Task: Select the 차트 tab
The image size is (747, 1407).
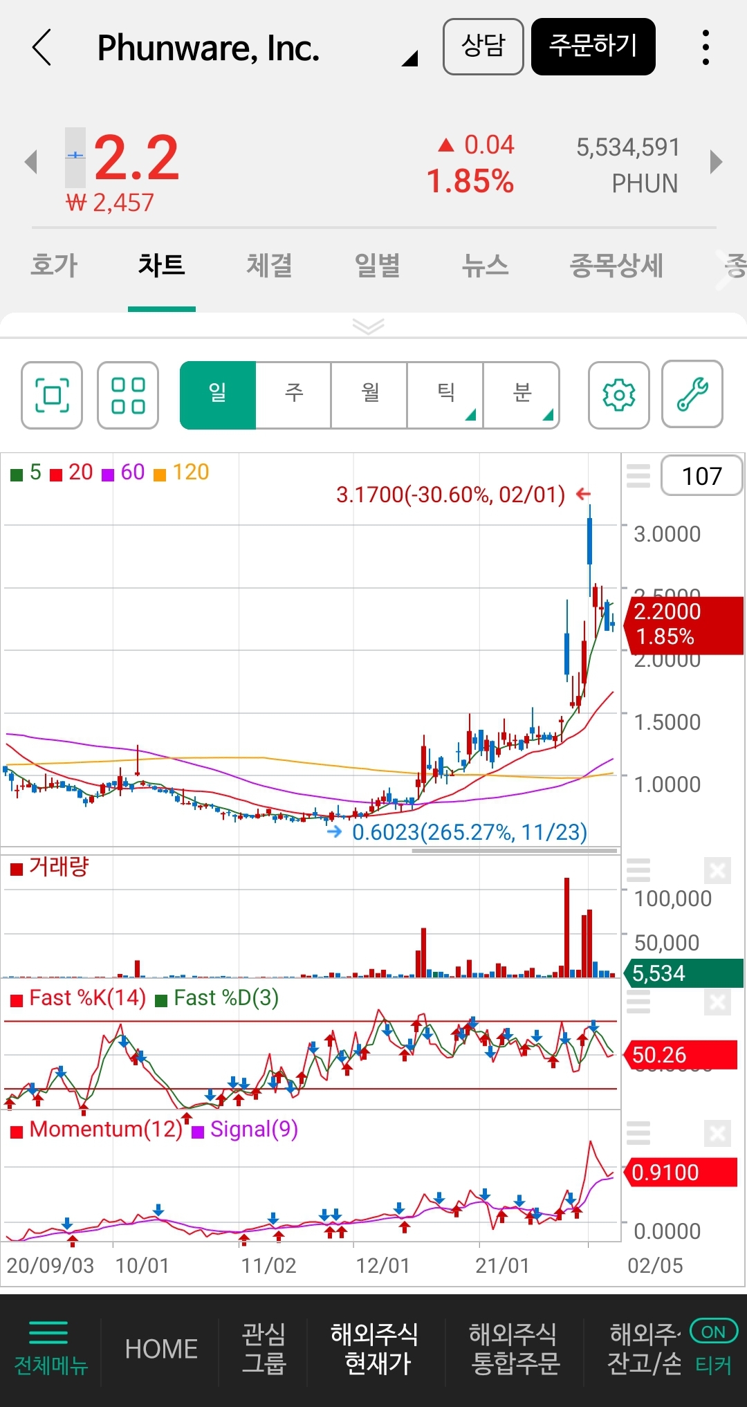Action: tap(162, 266)
